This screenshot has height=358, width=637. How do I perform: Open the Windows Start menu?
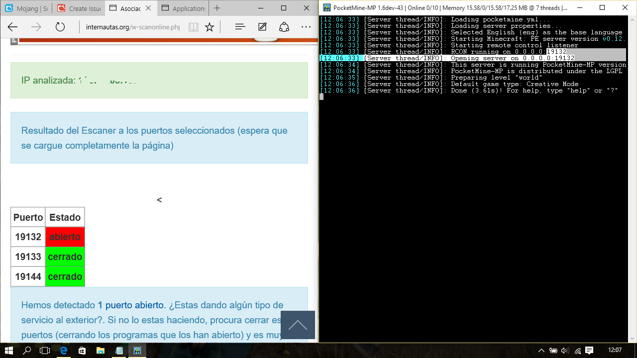click(x=8, y=351)
